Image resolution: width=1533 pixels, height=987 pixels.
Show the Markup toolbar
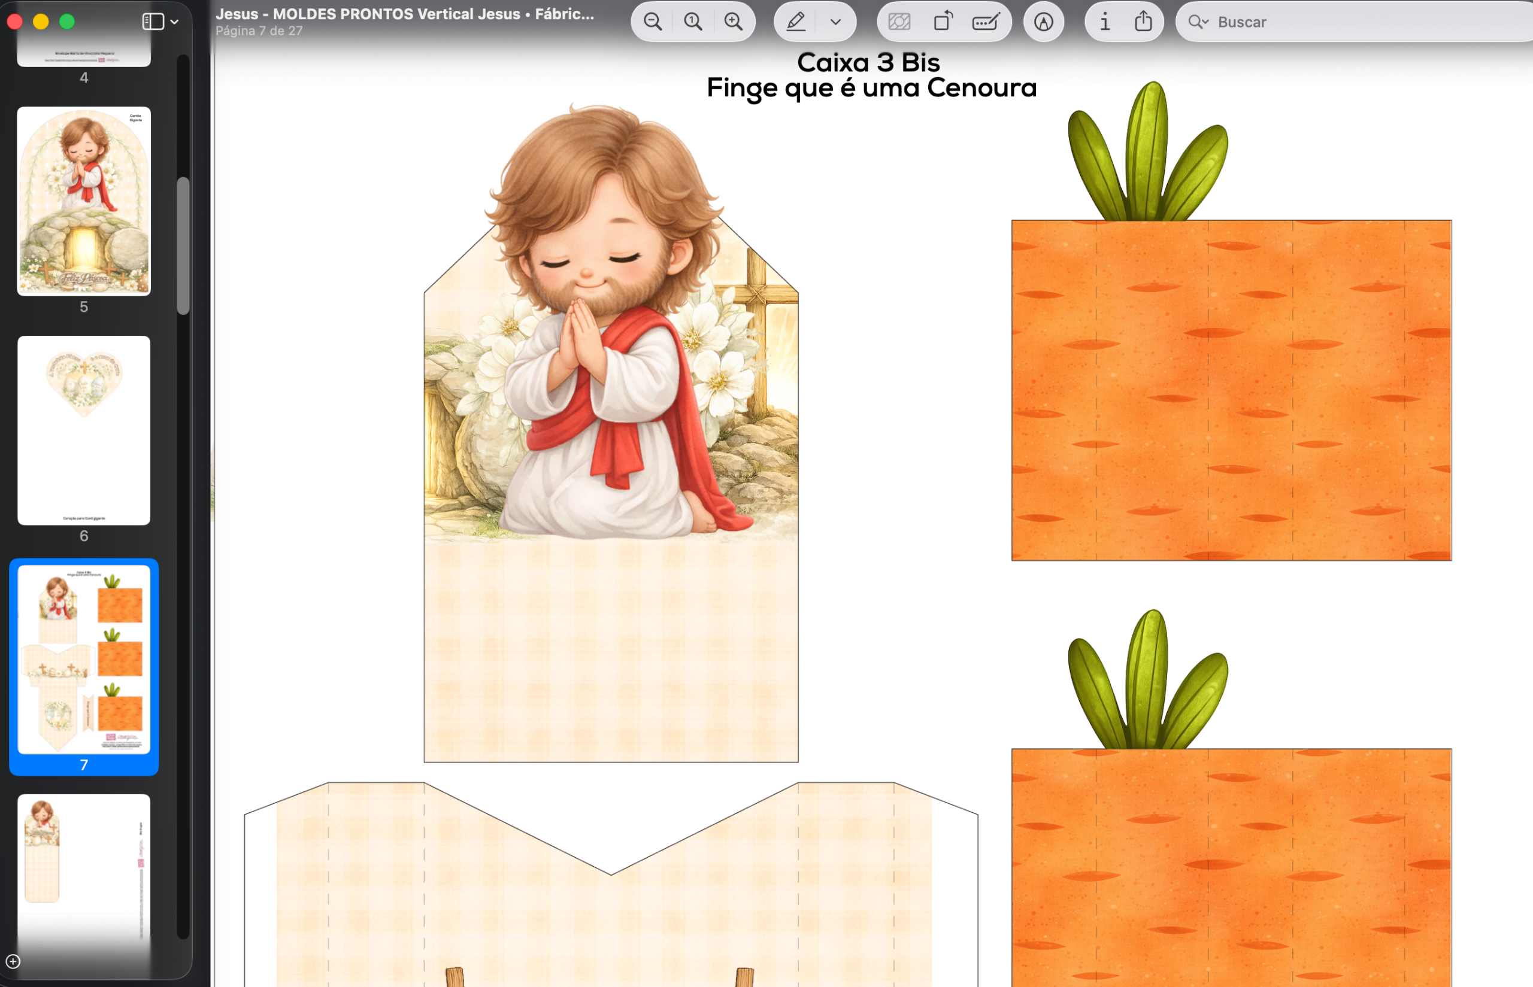[x=1043, y=22]
